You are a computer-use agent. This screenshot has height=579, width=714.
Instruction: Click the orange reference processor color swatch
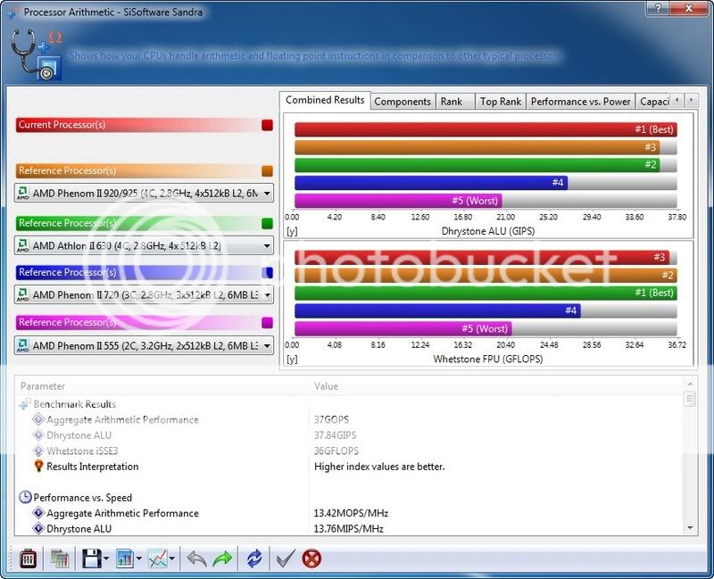click(x=267, y=170)
